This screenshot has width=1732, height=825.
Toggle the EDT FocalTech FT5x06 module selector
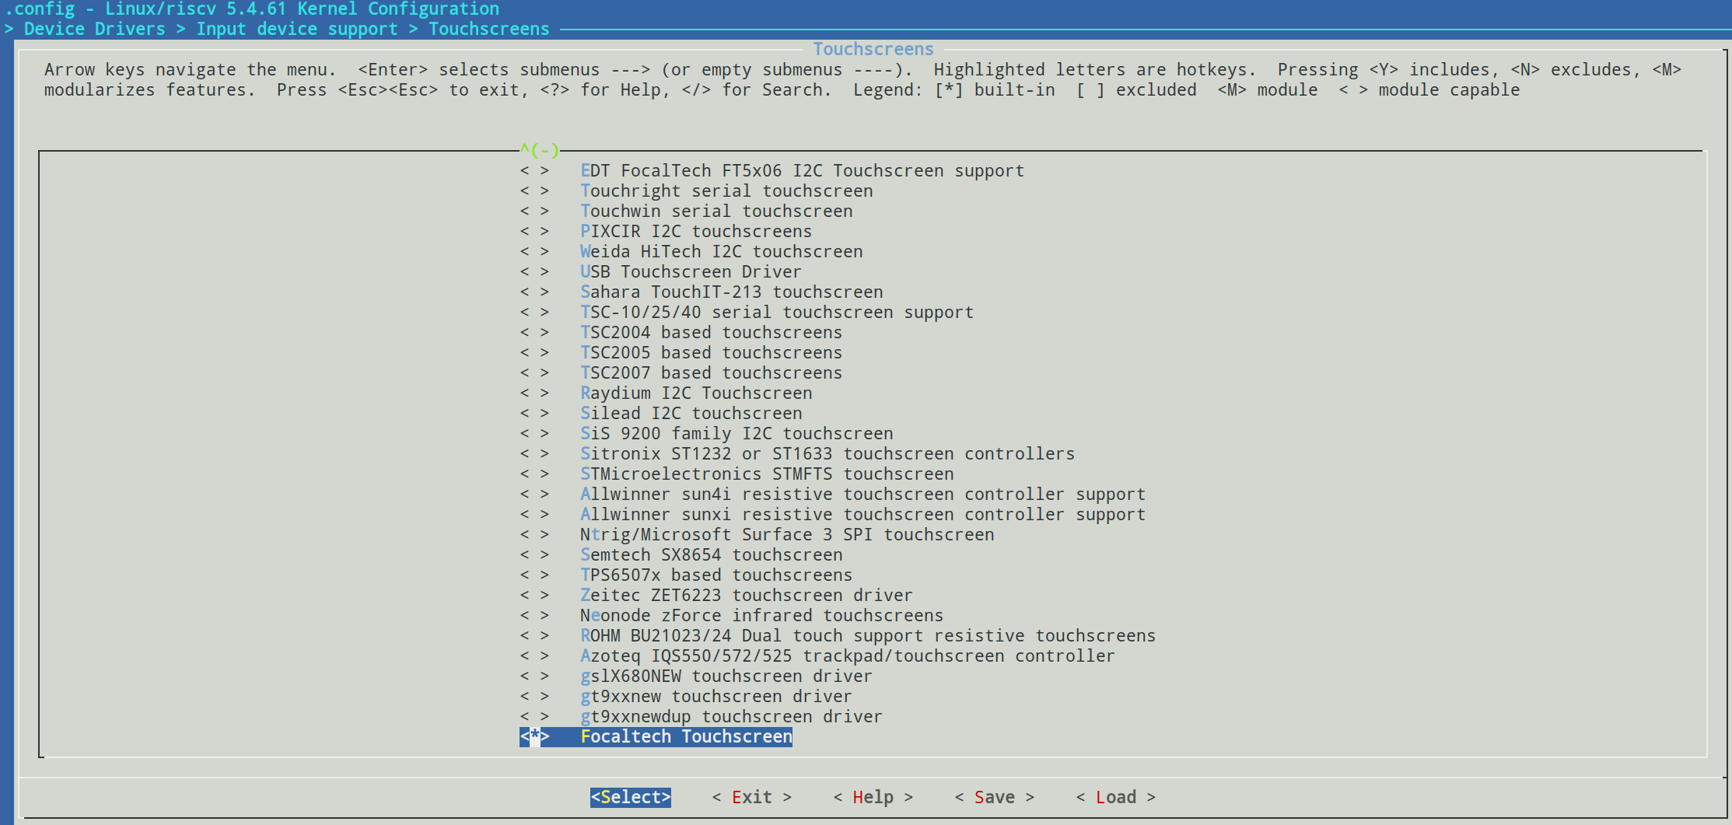pyautogui.click(x=534, y=171)
